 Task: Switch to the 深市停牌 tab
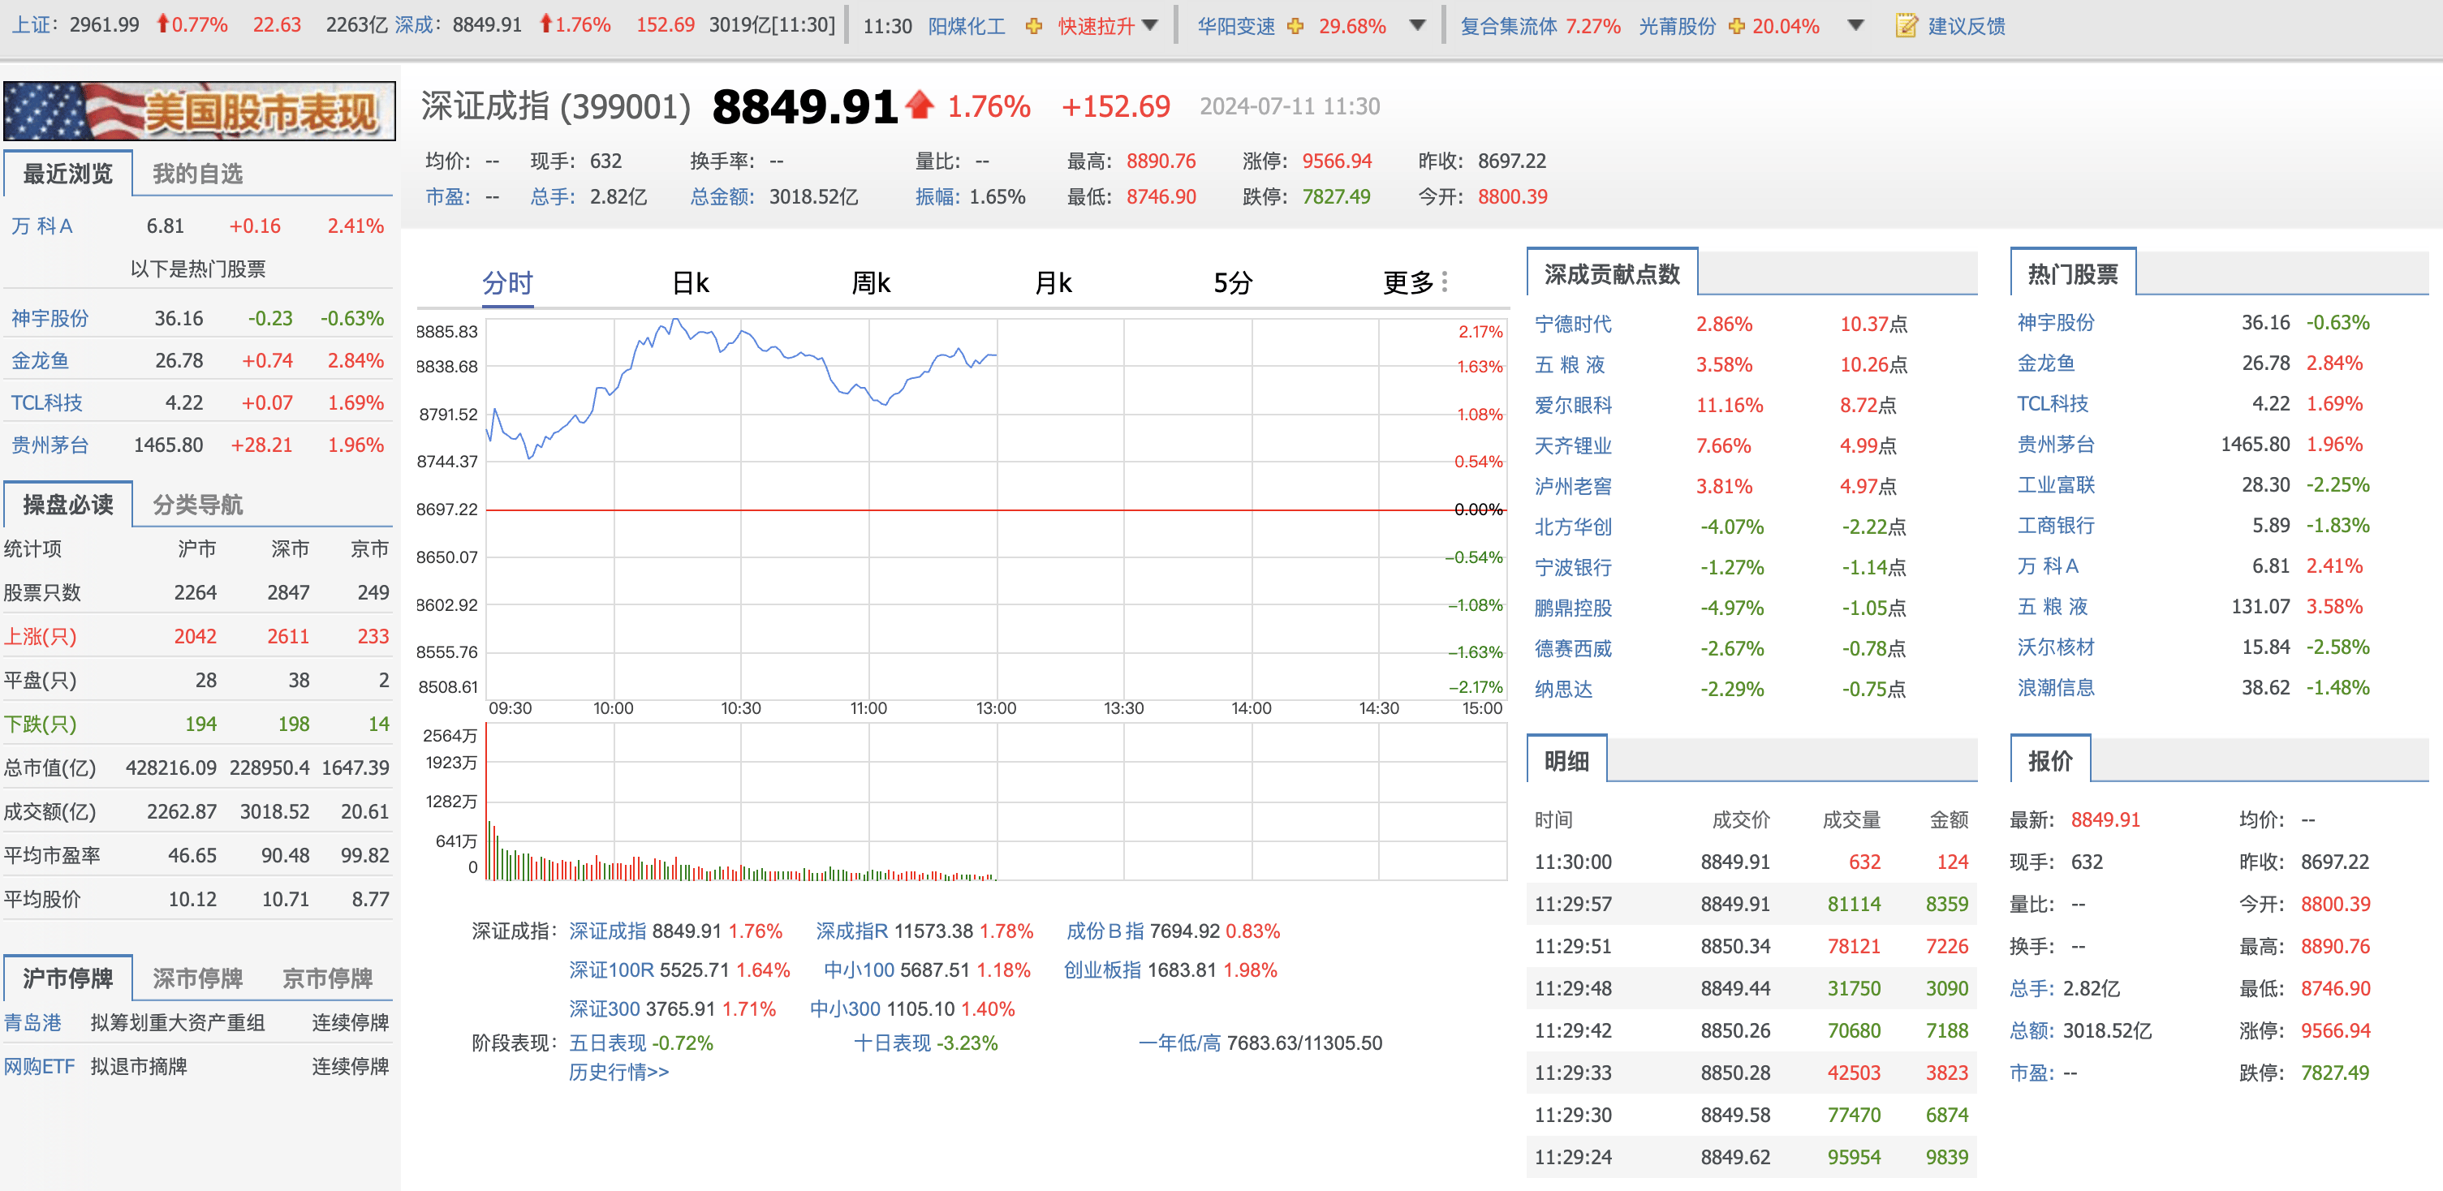tap(196, 978)
